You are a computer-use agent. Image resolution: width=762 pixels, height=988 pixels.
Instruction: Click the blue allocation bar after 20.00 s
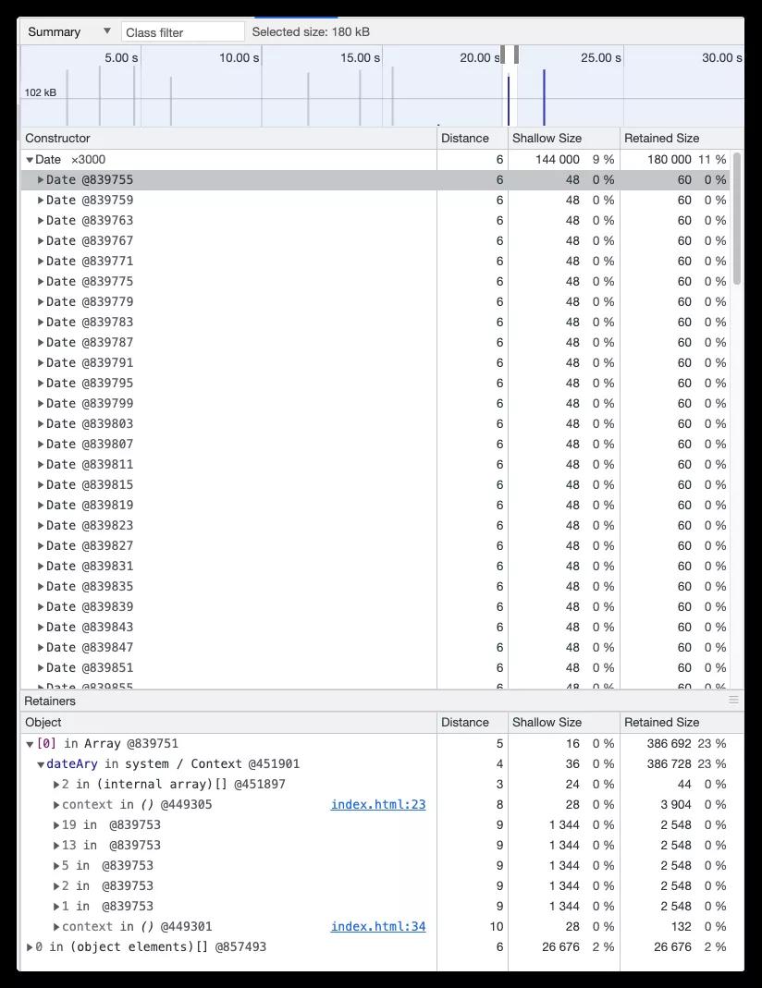(544, 98)
